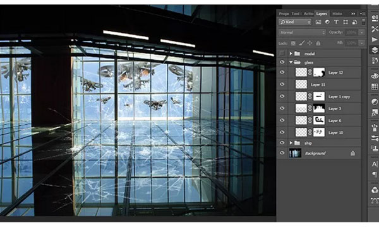Select the 'Layer 11' layer name
The height and width of the screenshot is (228, 379).
318,84
